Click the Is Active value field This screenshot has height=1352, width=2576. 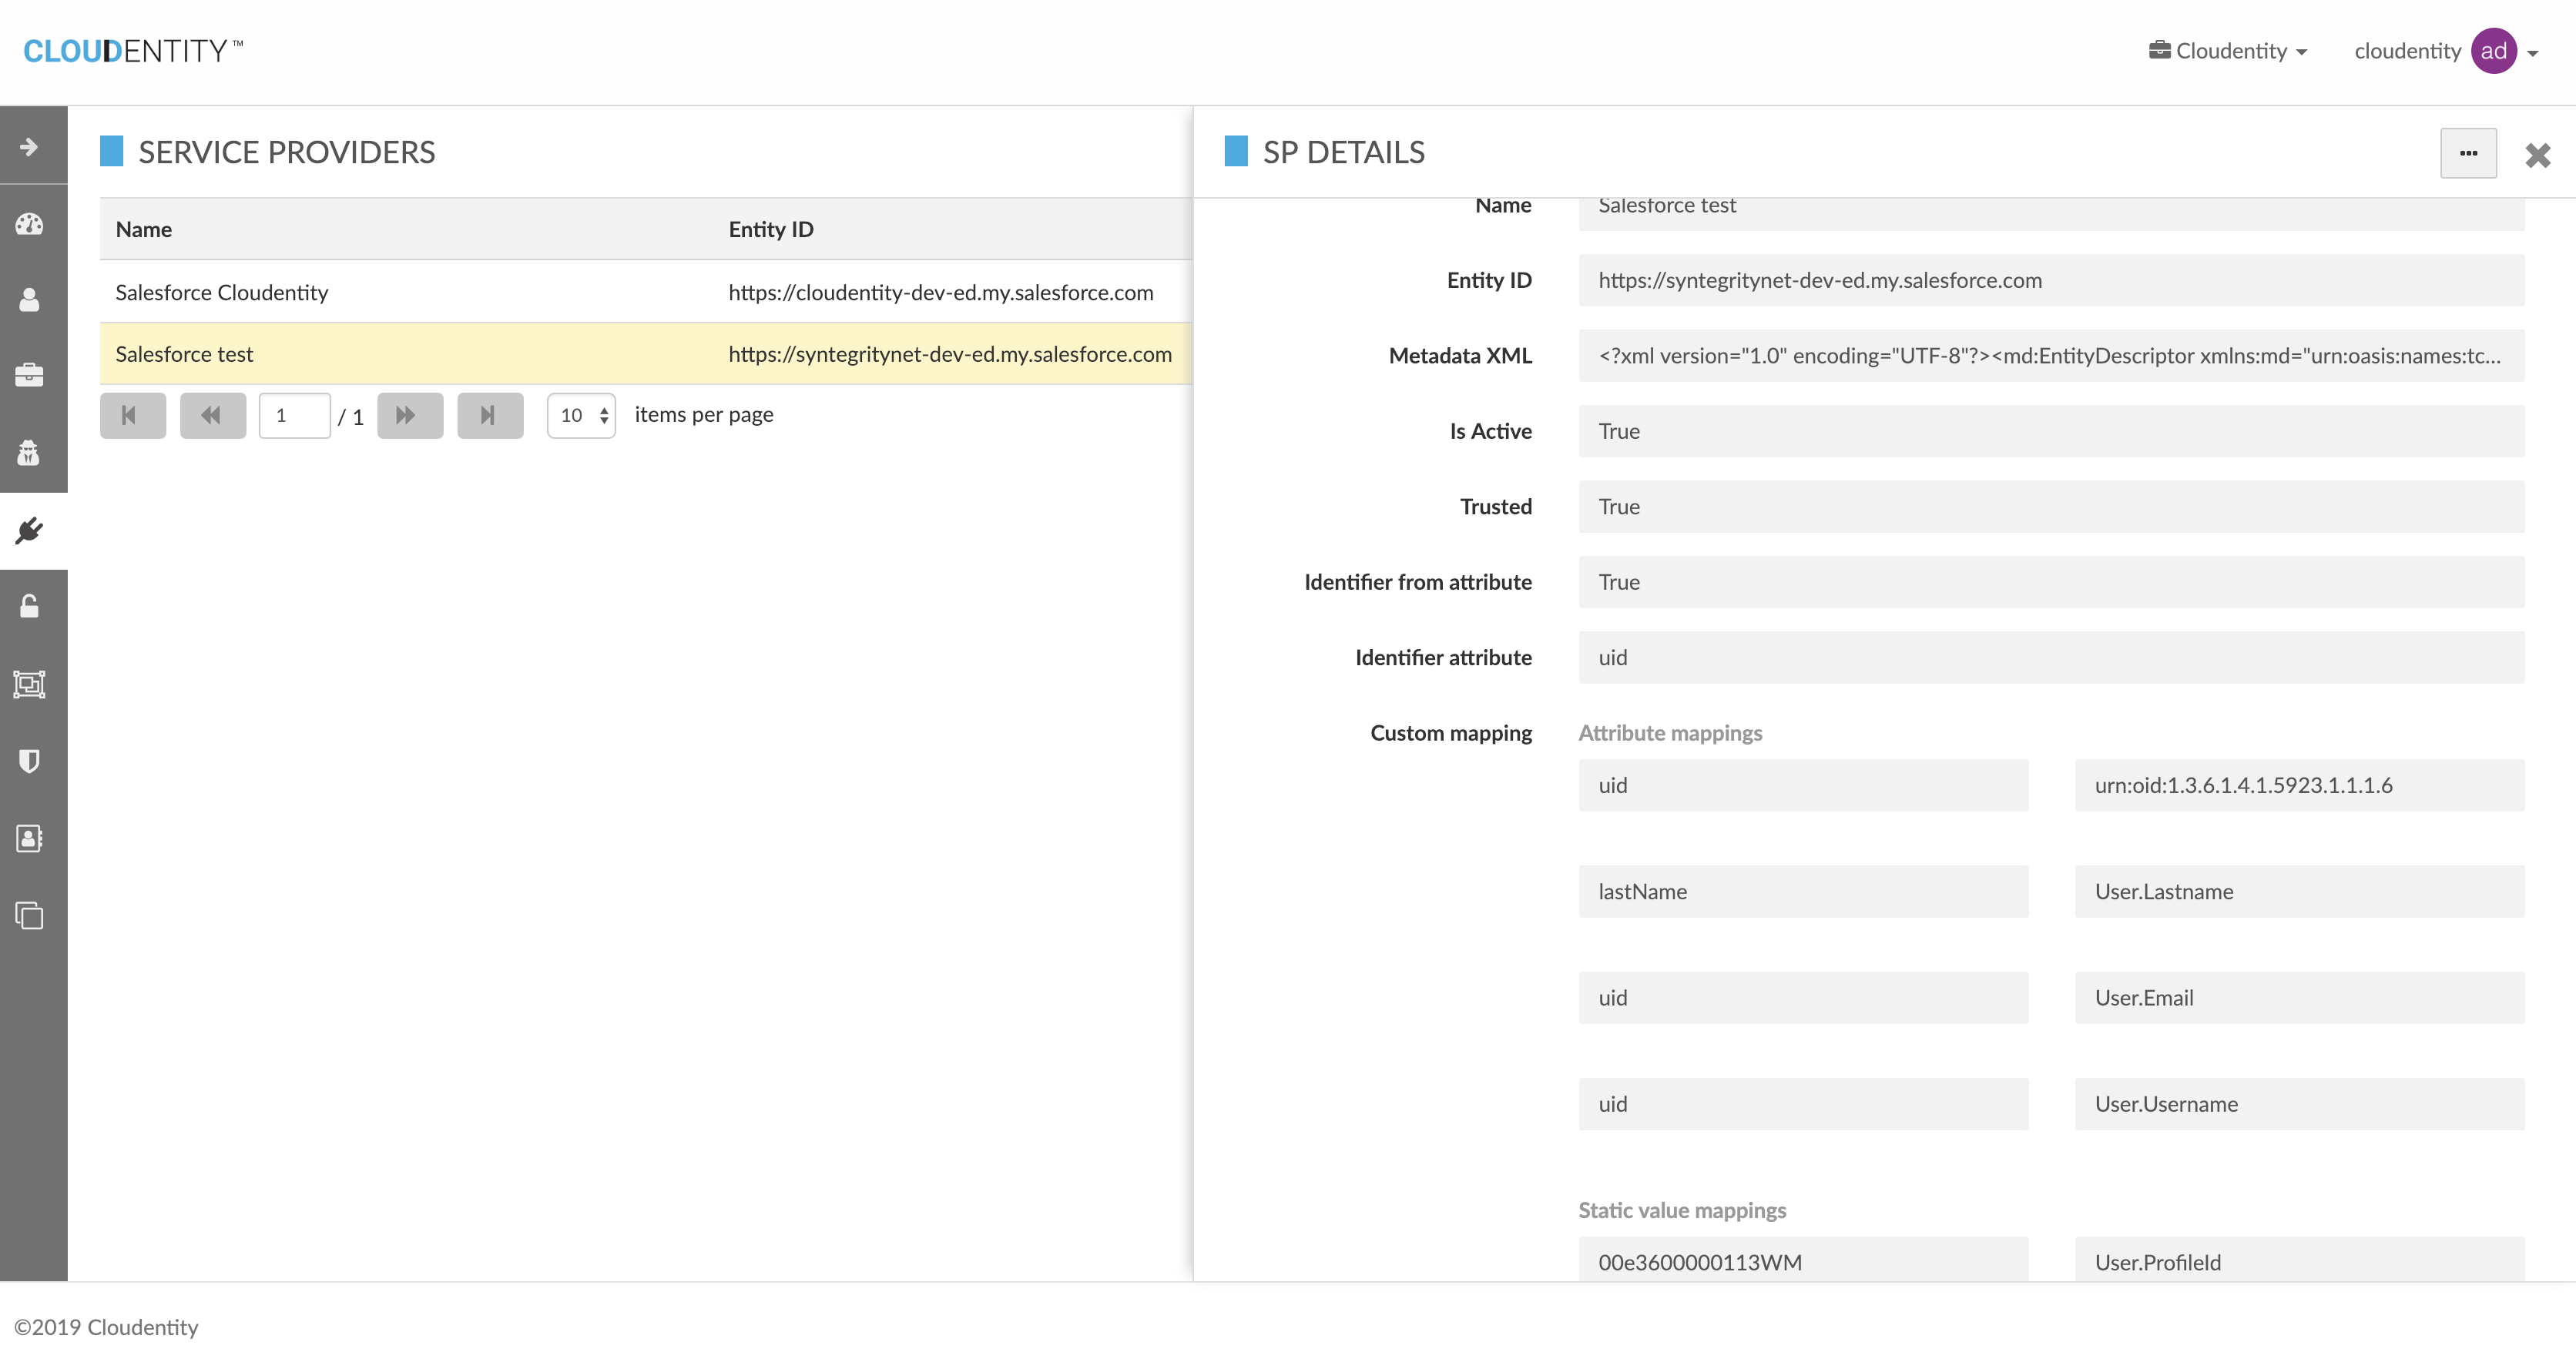pyautogui.click(x=2051, y=430)
